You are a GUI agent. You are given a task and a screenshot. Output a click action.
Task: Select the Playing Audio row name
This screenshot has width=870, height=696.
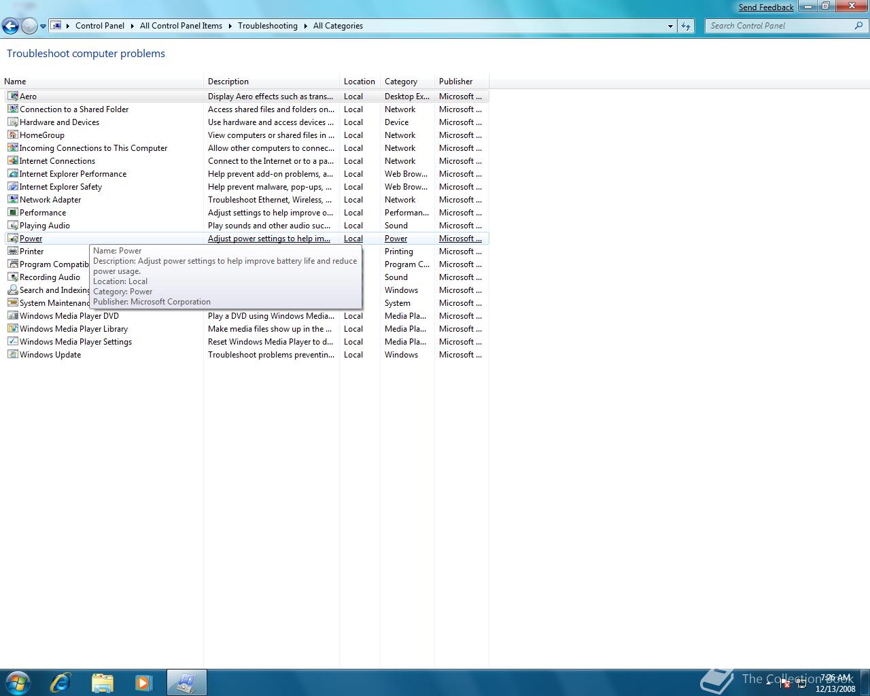[x=45, y=226]
